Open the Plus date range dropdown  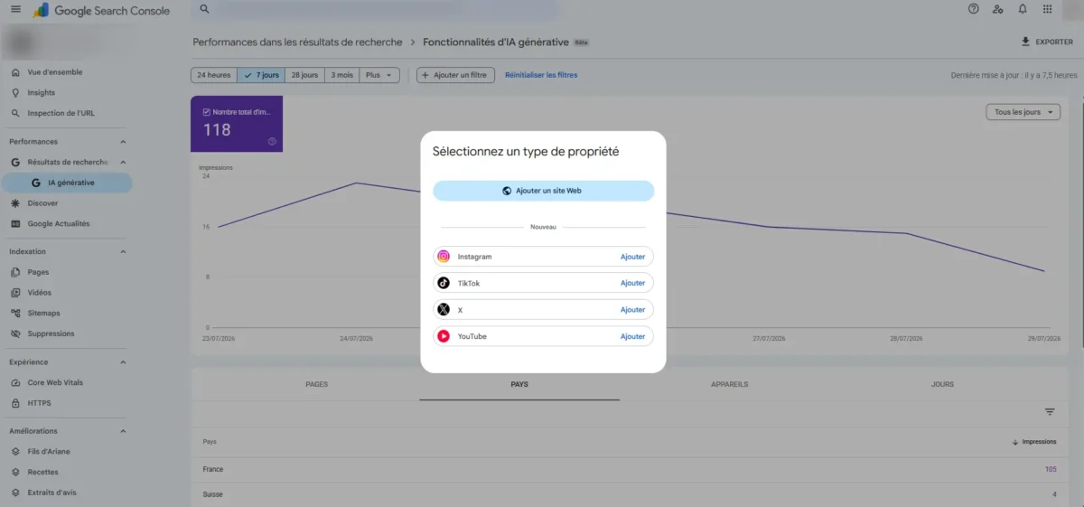click(379, 75)
